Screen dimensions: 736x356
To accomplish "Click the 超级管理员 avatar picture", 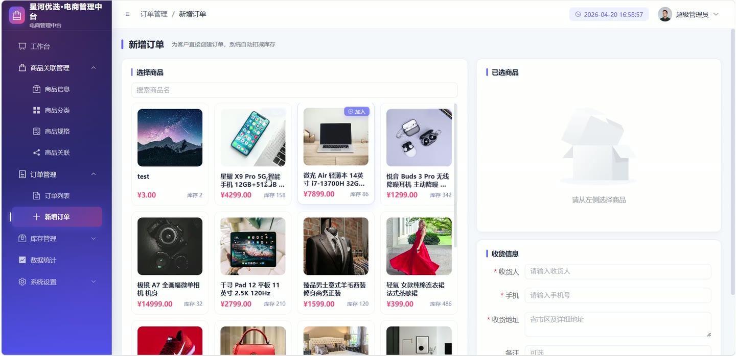I will point(665,14).
